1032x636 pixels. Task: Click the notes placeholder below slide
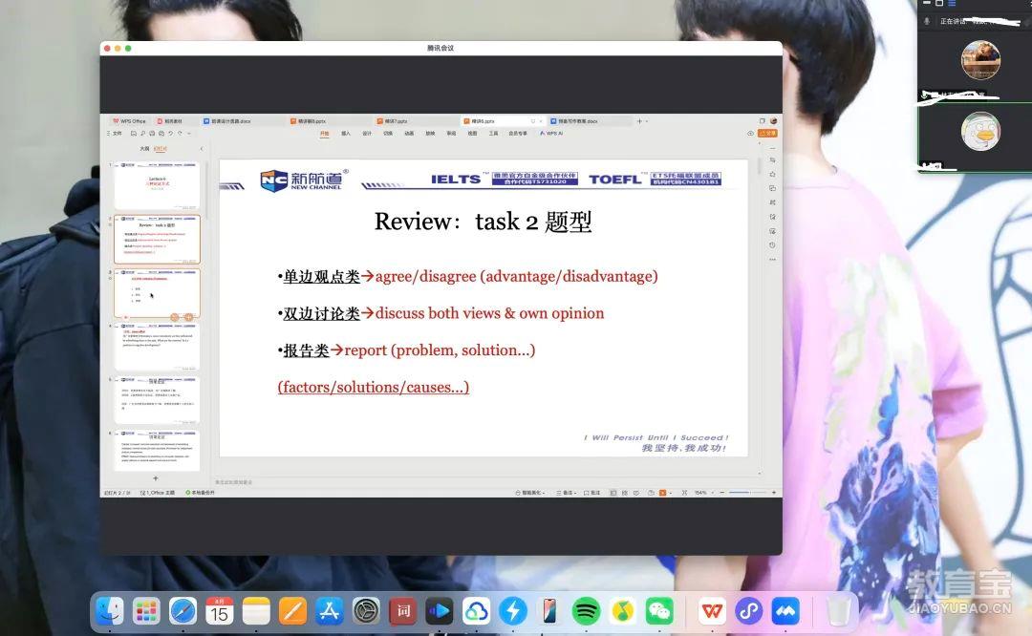pyautogui.click(x=234, y=482)
